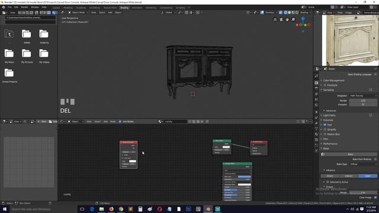The image size is (379, 213).
Task: Click white color swatch in Diffuse BSDF node
Action: pos(226,147)
